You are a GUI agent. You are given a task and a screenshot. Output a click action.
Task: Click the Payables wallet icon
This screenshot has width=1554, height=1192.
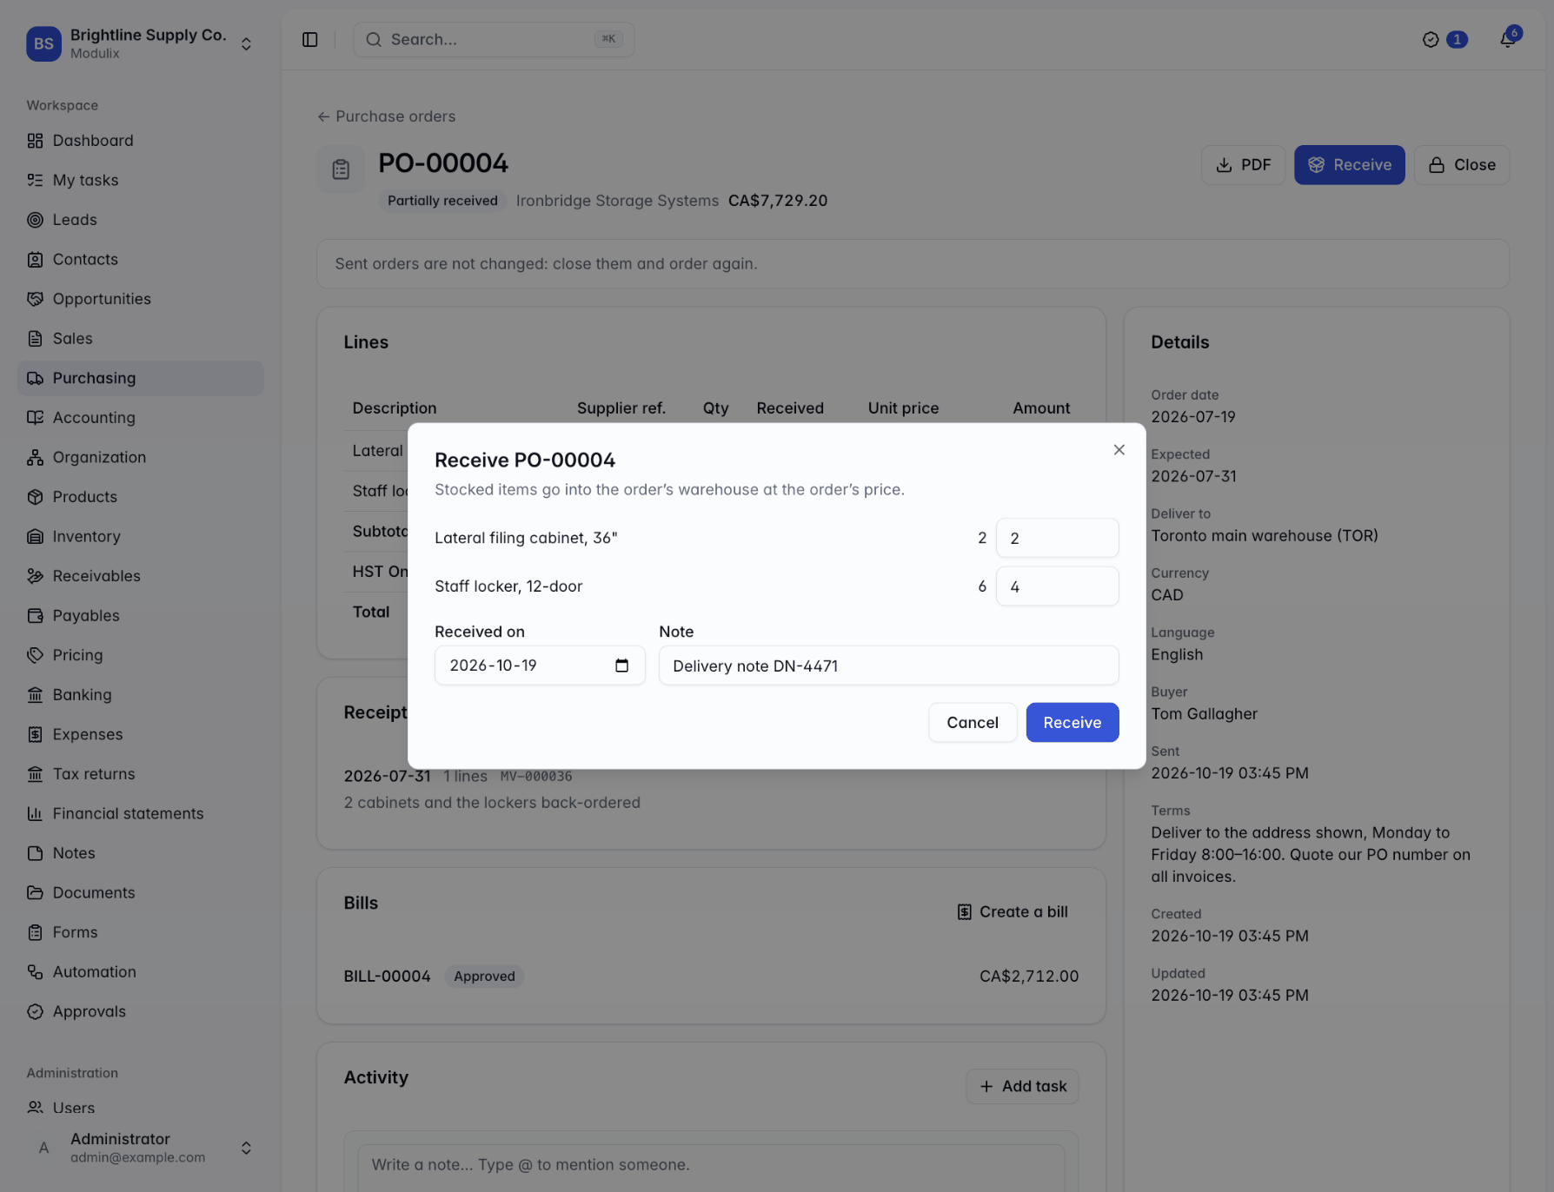click(x=35, y=616)
